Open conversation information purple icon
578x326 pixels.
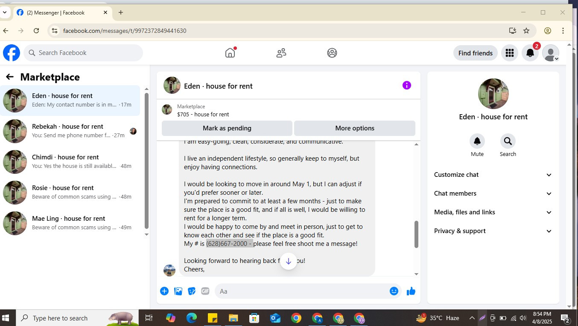[407, 85]
